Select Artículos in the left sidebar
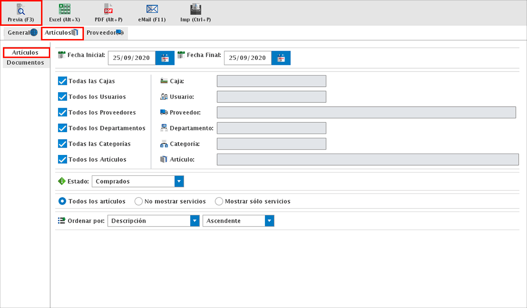The height and width of the screenshot is (308, 527). (25, 53)
